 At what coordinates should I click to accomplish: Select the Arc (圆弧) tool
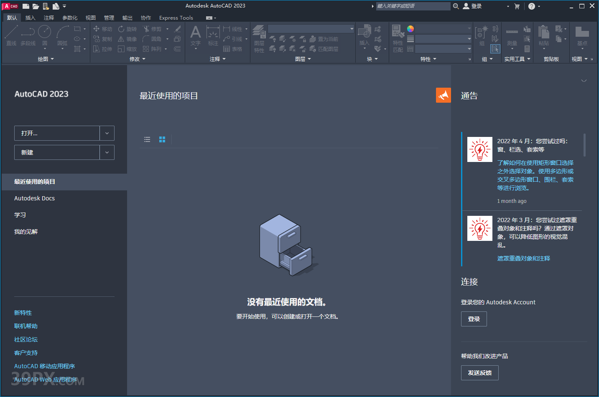tap(62, 35)
